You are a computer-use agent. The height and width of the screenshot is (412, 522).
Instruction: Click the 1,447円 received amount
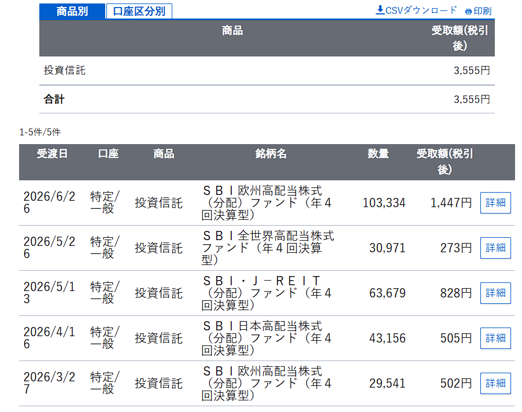point(451,203)
